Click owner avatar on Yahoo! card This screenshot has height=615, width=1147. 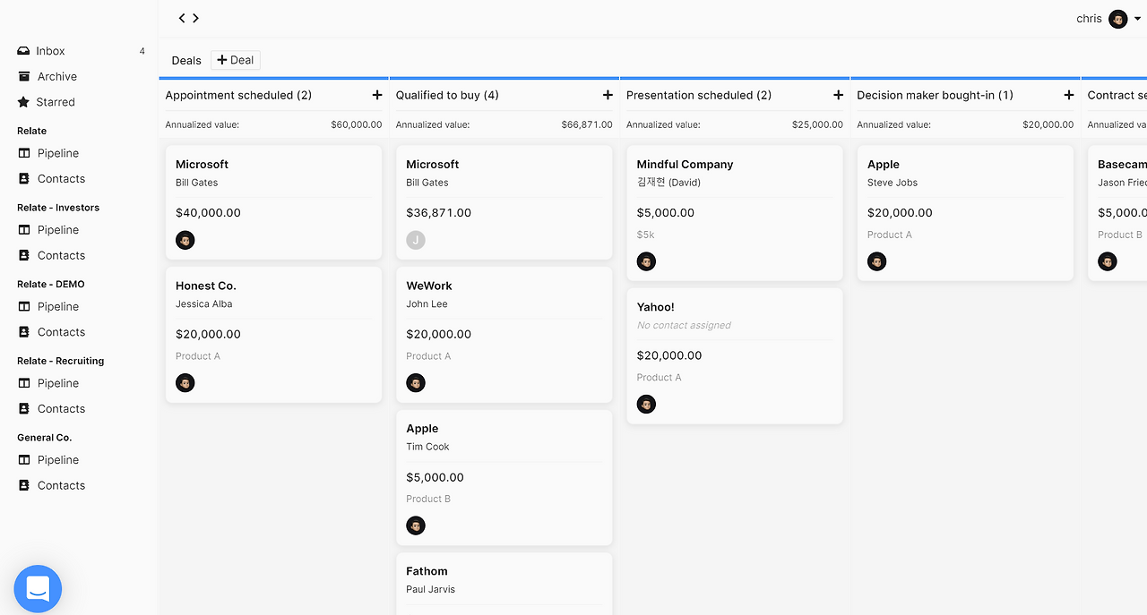coord(646,404)
